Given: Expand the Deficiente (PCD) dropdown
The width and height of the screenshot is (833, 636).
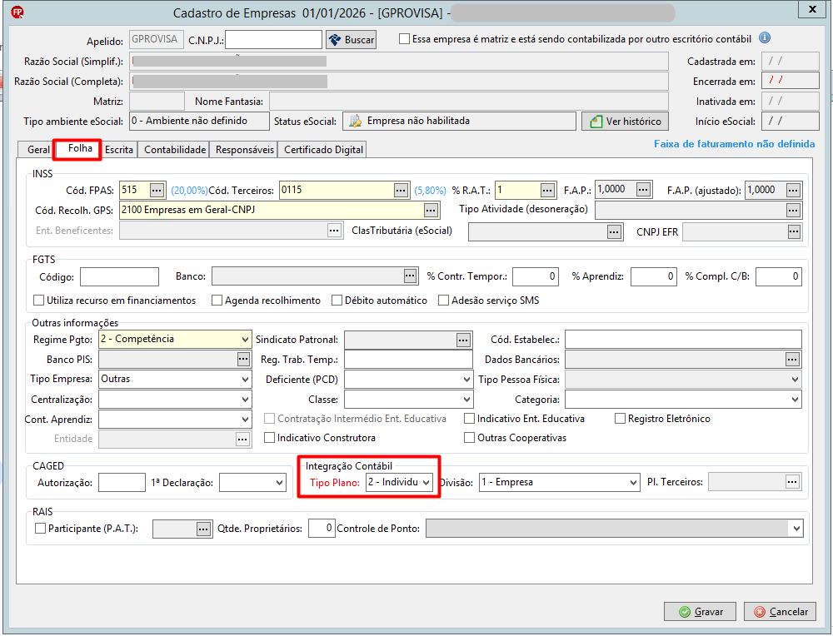Looking at the screenshot, I should click(466, 379).
